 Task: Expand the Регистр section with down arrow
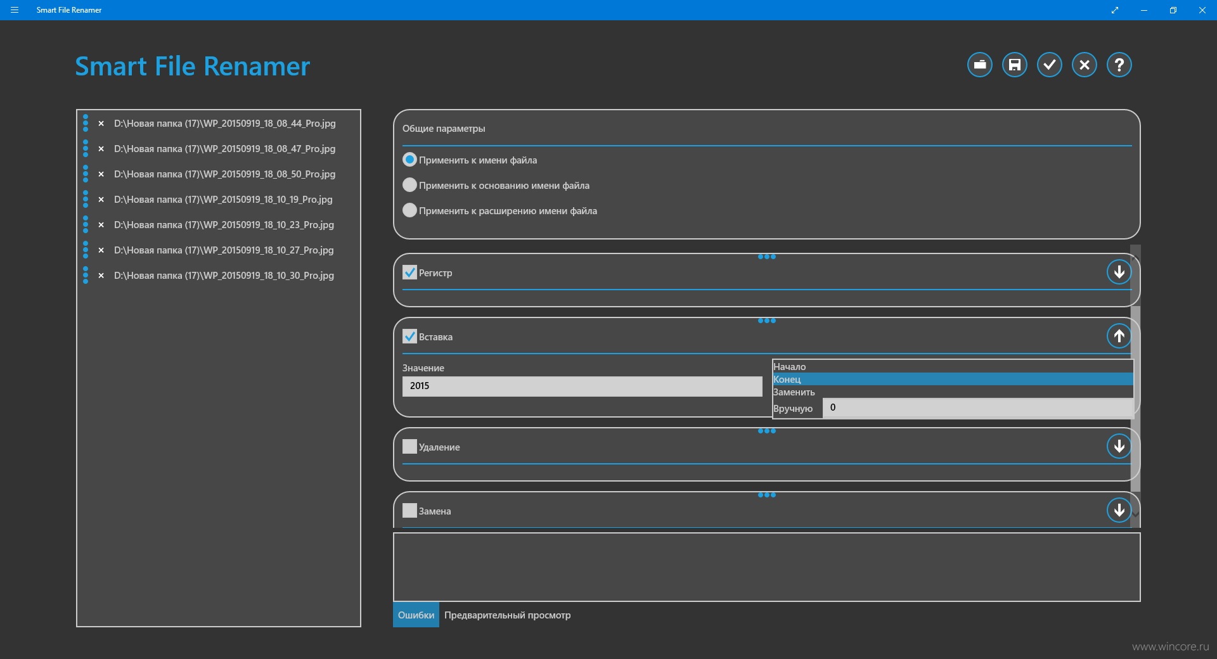(1119, 272)
